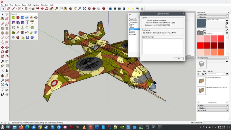Launch VLC from the taskbar
Viewport: 231px width, 130px height.
tap(84, 127)
